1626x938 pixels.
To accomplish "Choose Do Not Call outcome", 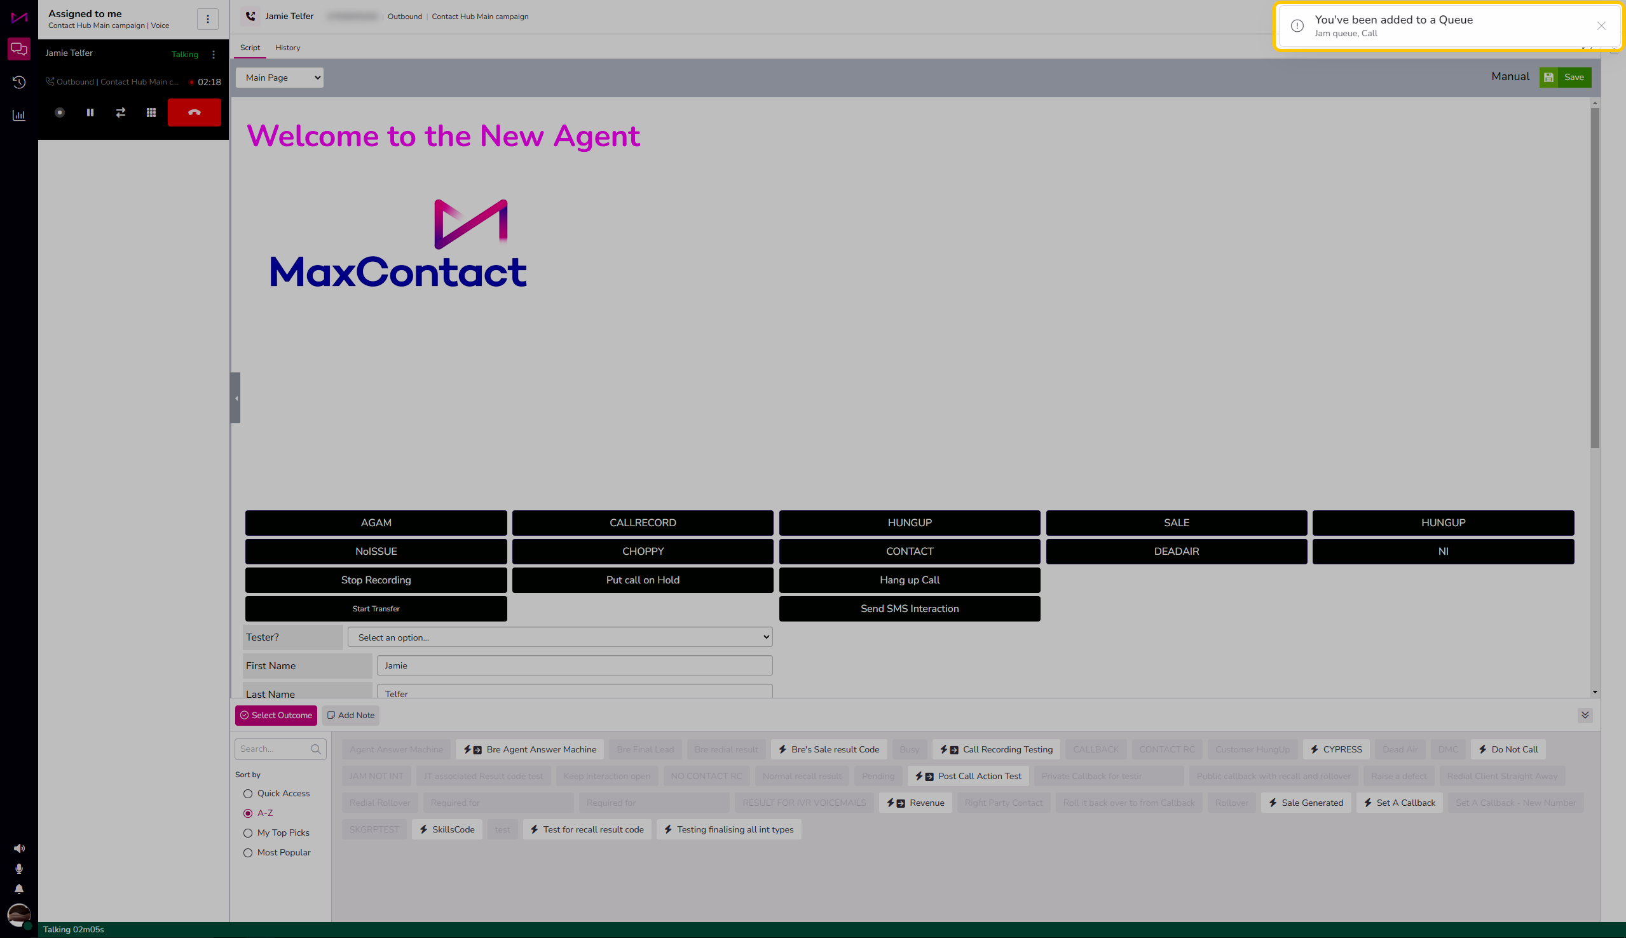I will tap(1508, 749).
